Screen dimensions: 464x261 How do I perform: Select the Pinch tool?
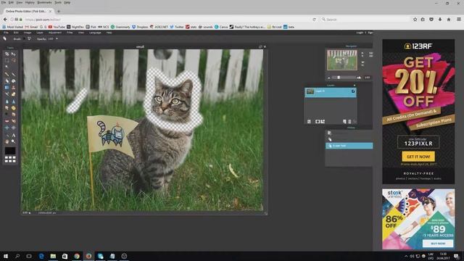(13, 128)
